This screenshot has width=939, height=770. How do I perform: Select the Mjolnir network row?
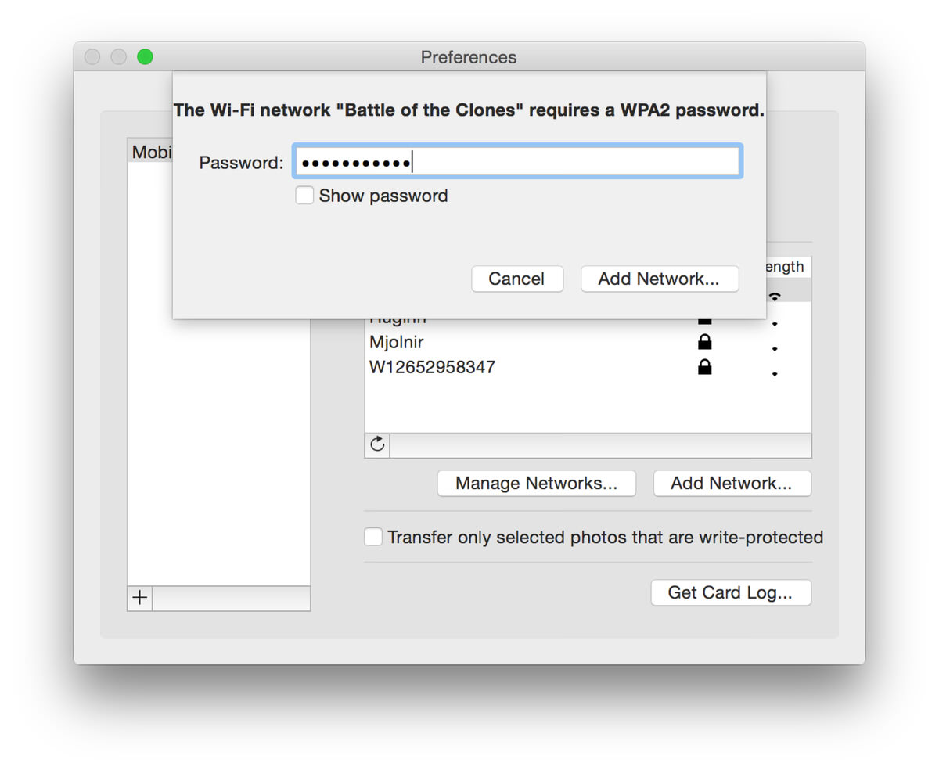click(x=588, y=342)
